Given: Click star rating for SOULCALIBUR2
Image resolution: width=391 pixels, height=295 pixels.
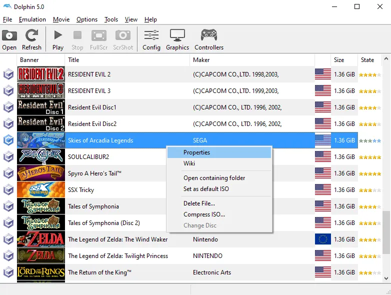Looking at the screenshot, I should tap(370, 157).
